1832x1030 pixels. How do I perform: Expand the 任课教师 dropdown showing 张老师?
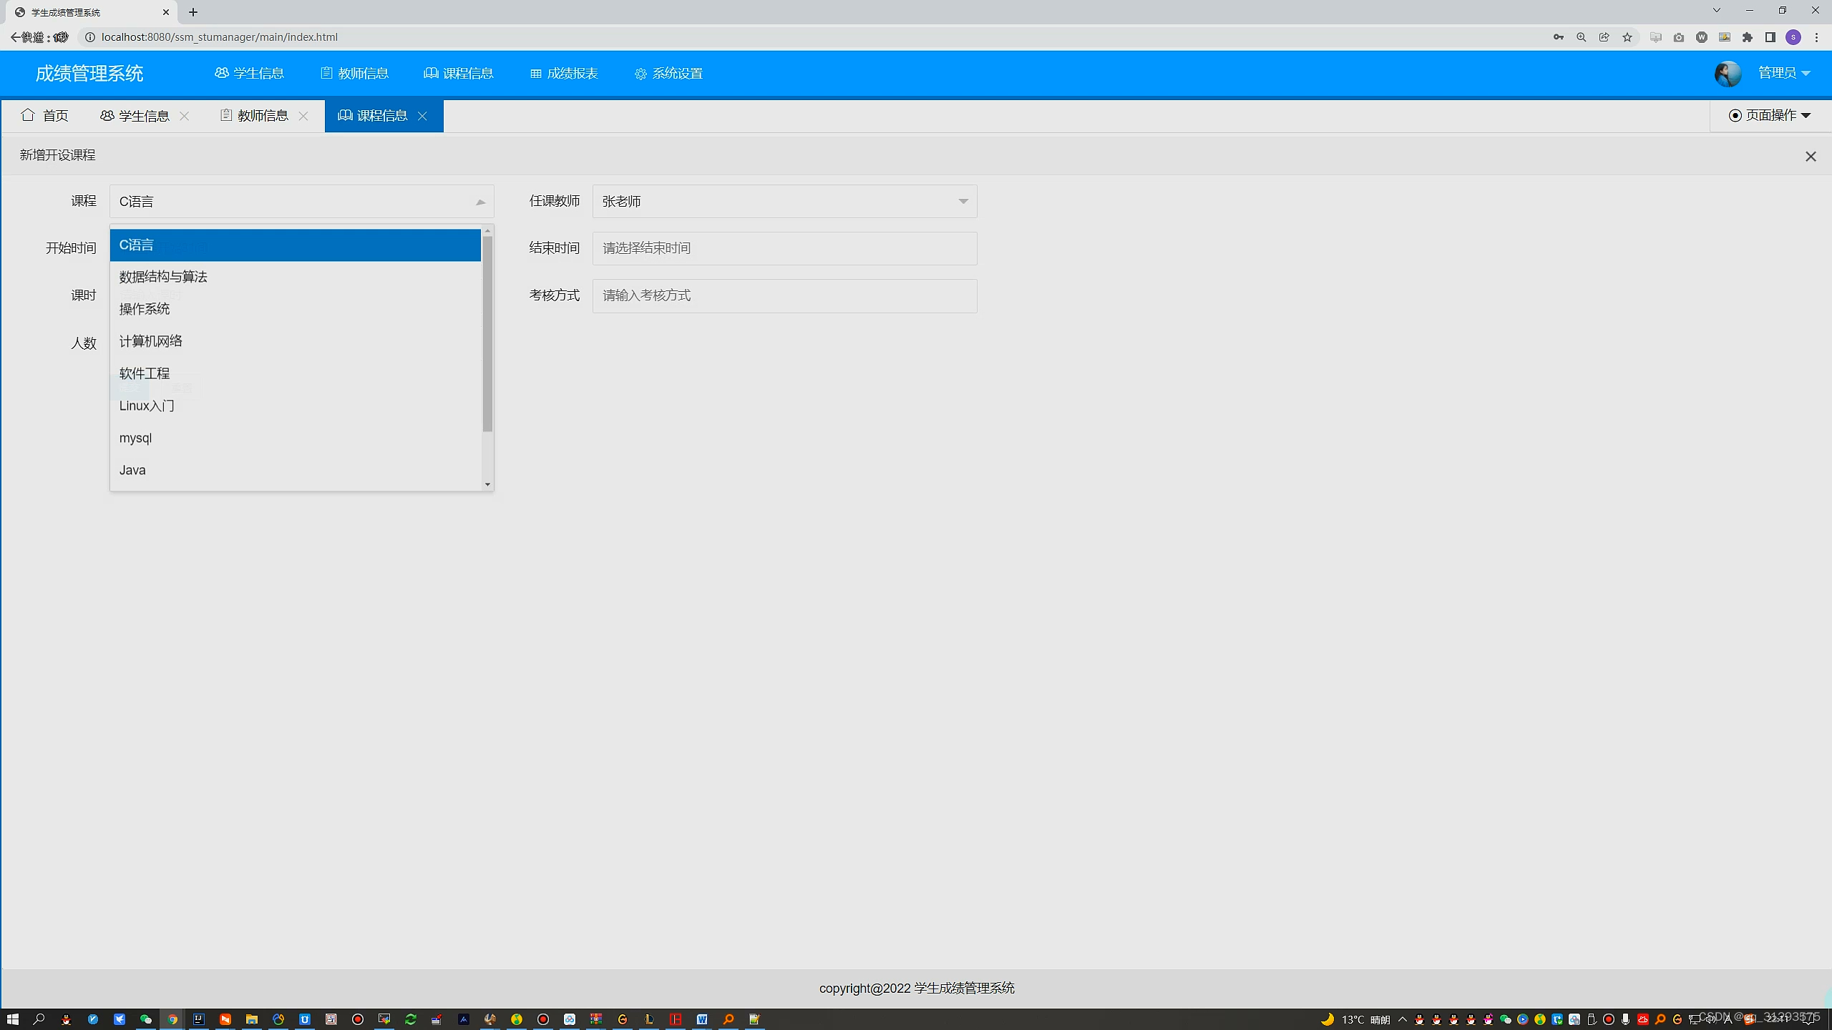click(x=784, y=202)
